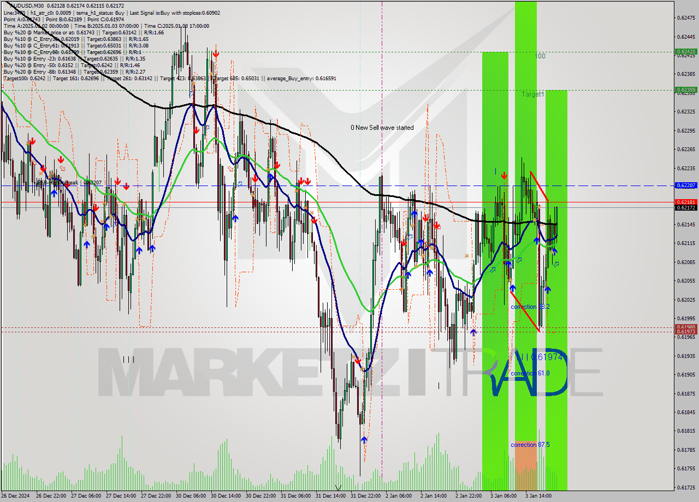Click the '26 Dec 2024' time axis label

click(x=16, y=496)
